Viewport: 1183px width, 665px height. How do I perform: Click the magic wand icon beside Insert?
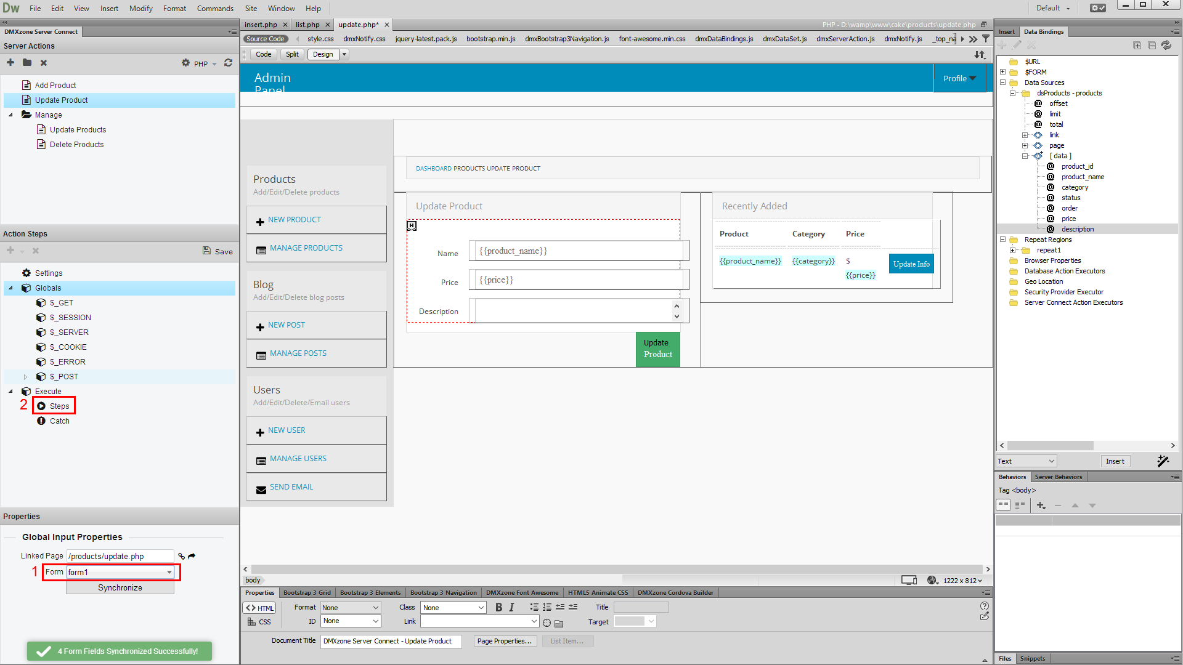pos(1163,461)
